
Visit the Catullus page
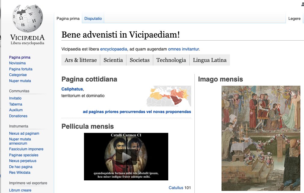176,187
